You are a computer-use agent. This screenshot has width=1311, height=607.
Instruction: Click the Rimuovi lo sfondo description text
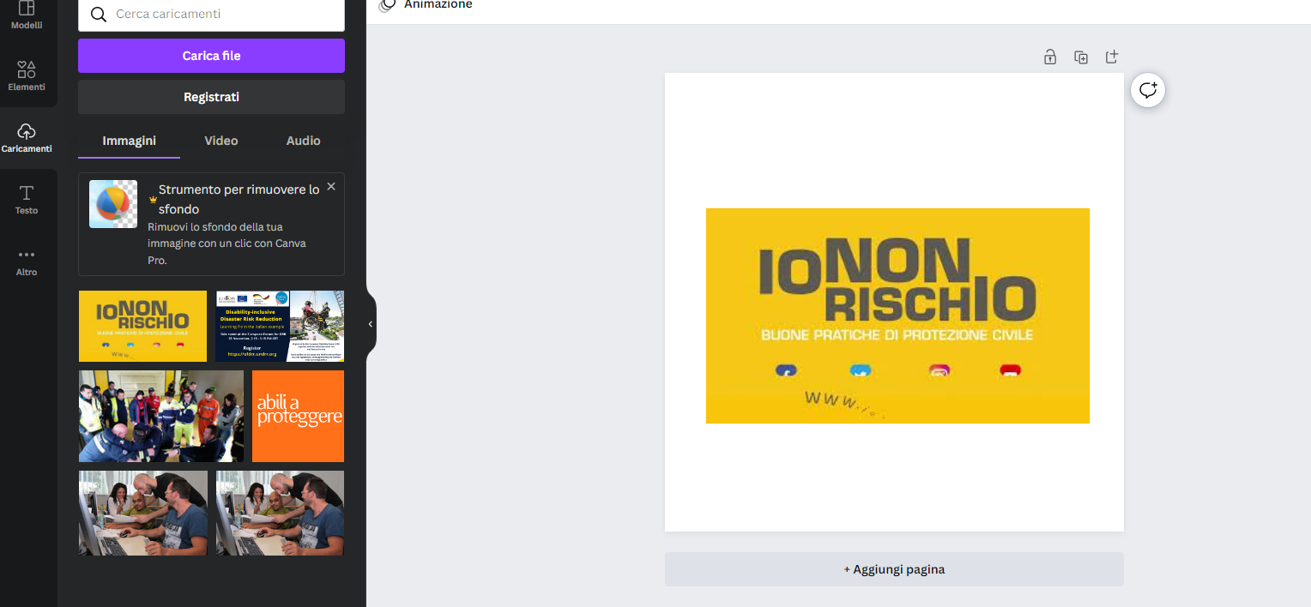click(228, 243)
